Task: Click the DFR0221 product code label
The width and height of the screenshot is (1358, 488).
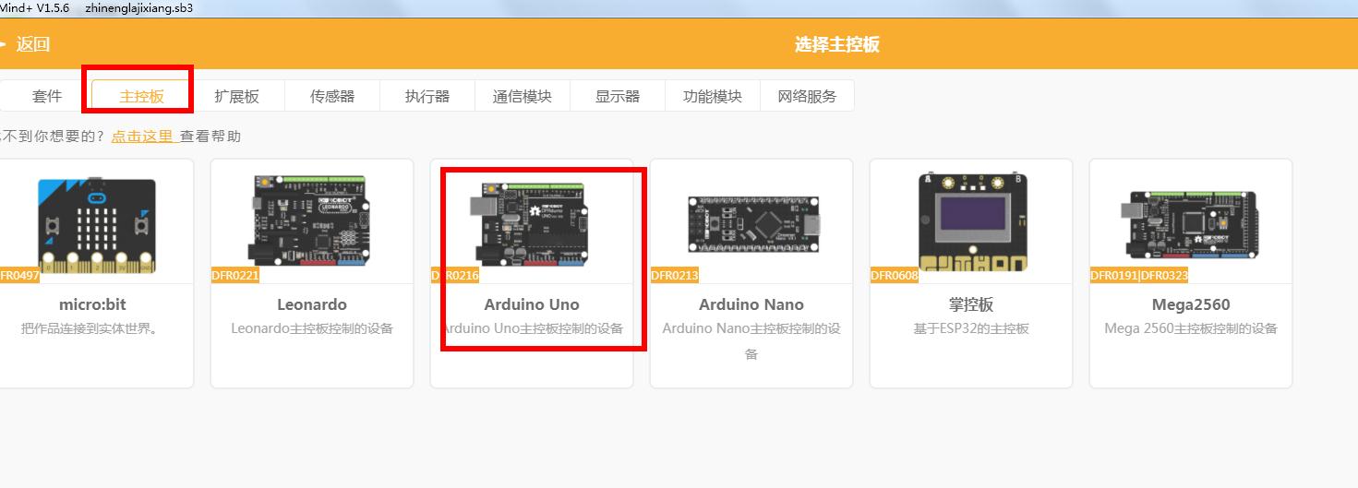Action: point(235,276)
